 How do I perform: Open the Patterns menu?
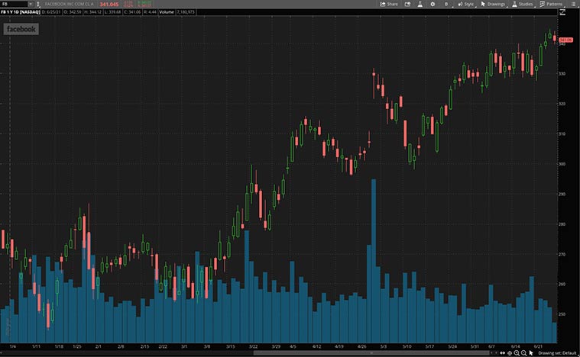tap(551, 4)
